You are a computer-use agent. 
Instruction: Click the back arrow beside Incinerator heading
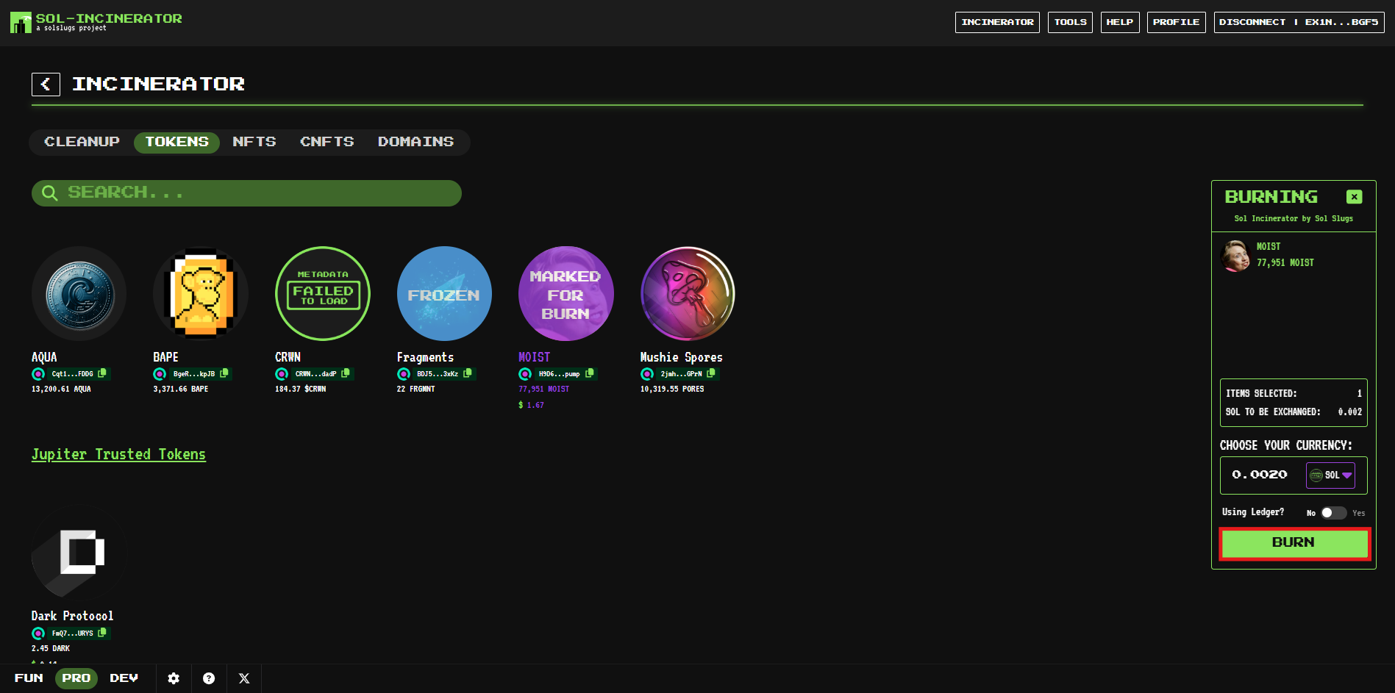click(x=46, y=85)
